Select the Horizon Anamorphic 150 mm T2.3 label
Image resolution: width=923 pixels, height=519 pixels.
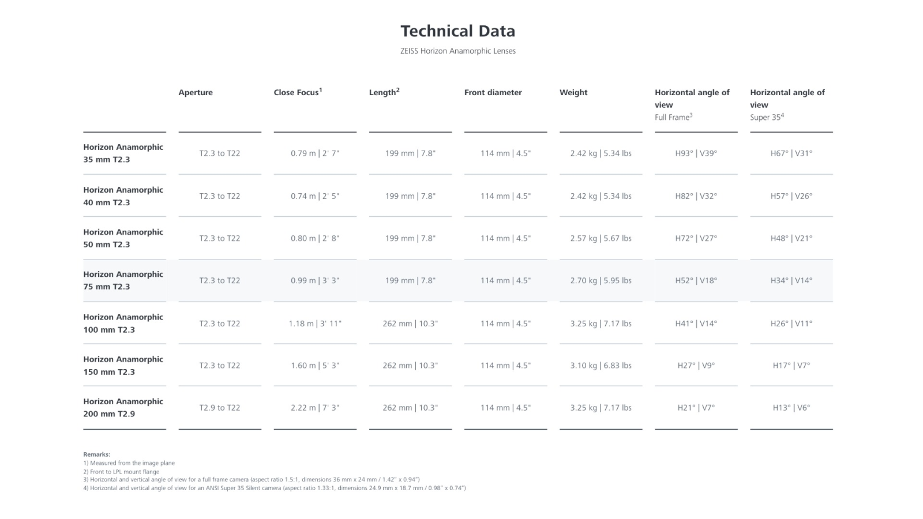123,366
